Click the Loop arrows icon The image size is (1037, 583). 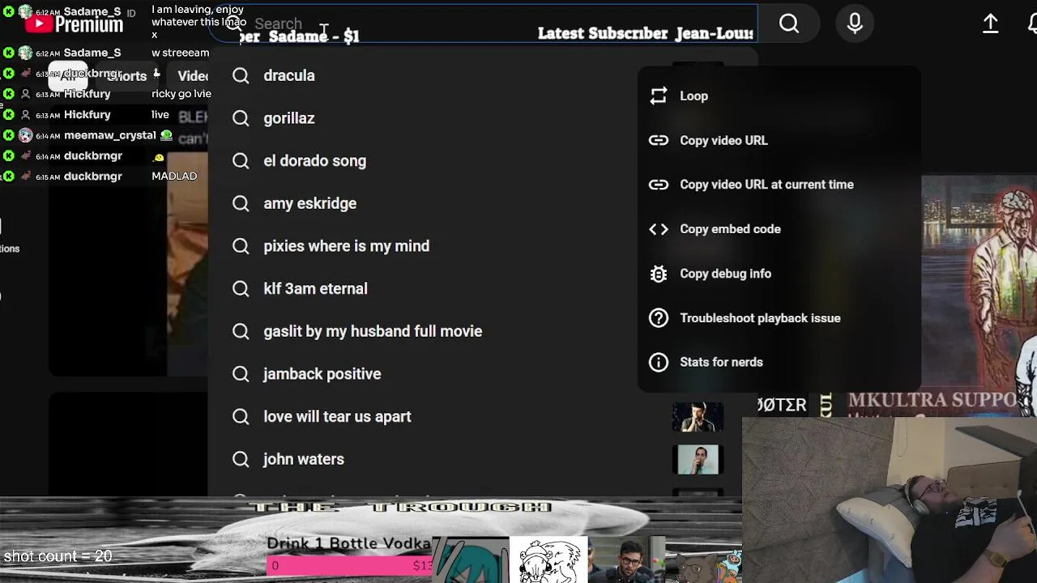[659, 96]
